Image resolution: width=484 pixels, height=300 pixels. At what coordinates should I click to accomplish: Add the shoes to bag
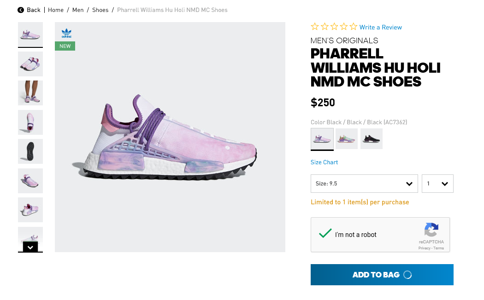coord(382,275)
